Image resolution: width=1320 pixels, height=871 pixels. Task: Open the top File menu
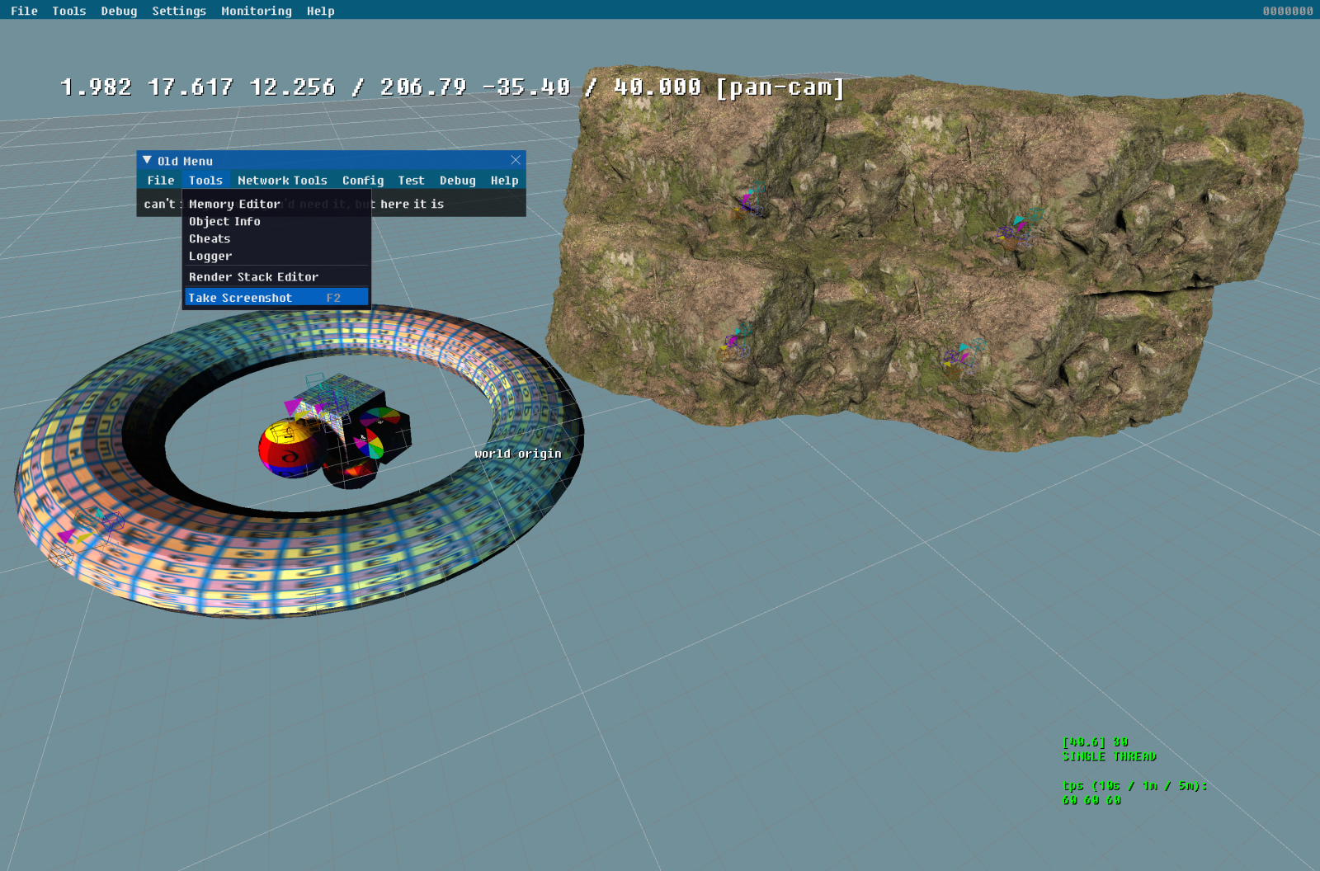(24, 11)
